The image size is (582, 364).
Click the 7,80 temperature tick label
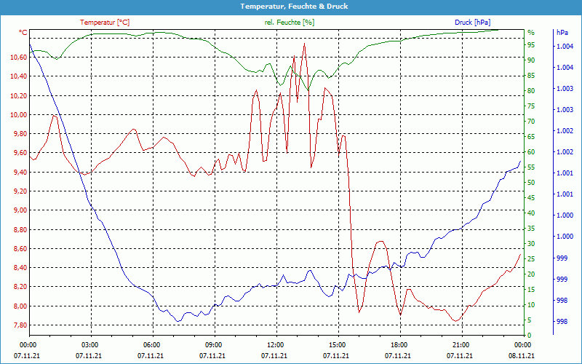19,325
